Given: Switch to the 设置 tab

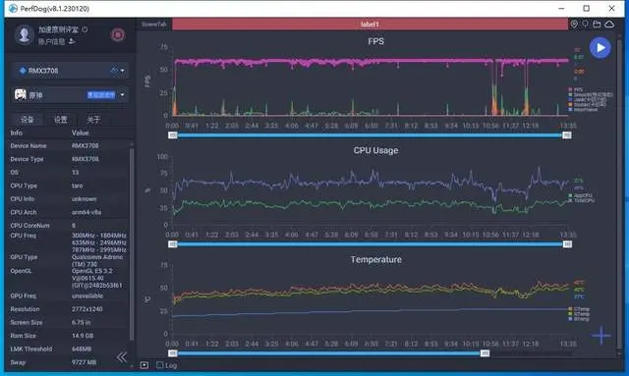Looking at the screenshot, I should 61,120.
